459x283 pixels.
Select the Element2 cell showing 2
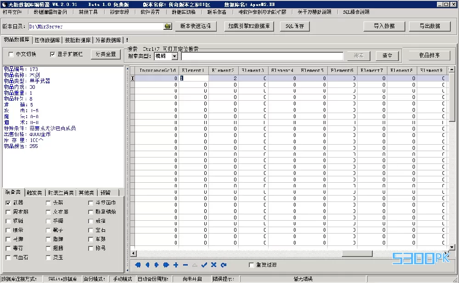click(x=224, y=78)
